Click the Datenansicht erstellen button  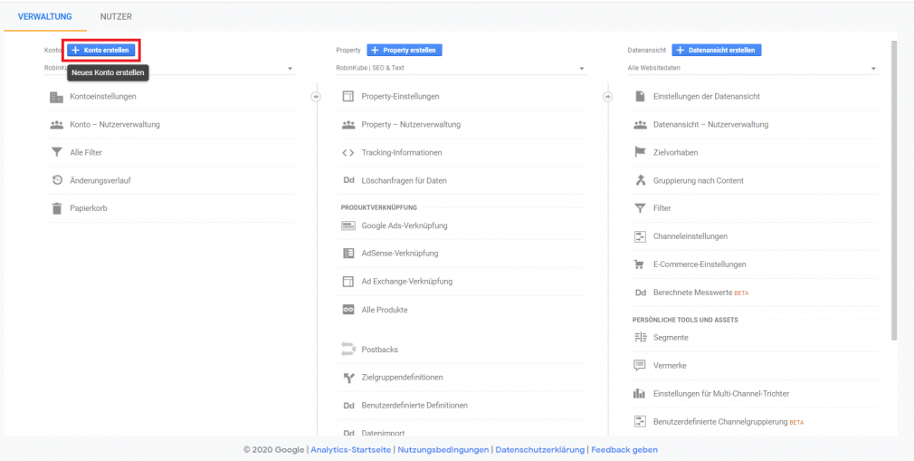pyautogui.click(x=717, y=51)
